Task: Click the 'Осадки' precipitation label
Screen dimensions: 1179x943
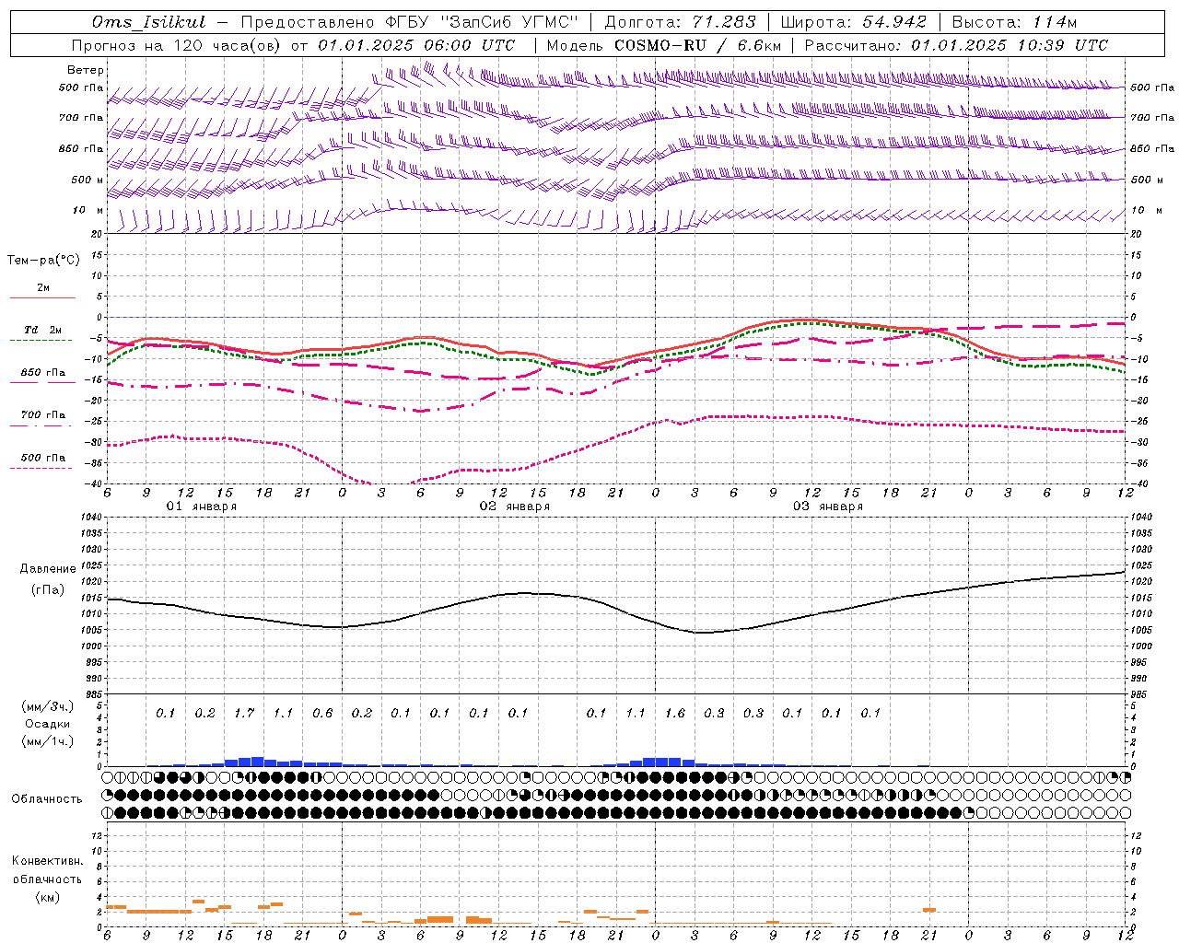Action: pos(48,724)
